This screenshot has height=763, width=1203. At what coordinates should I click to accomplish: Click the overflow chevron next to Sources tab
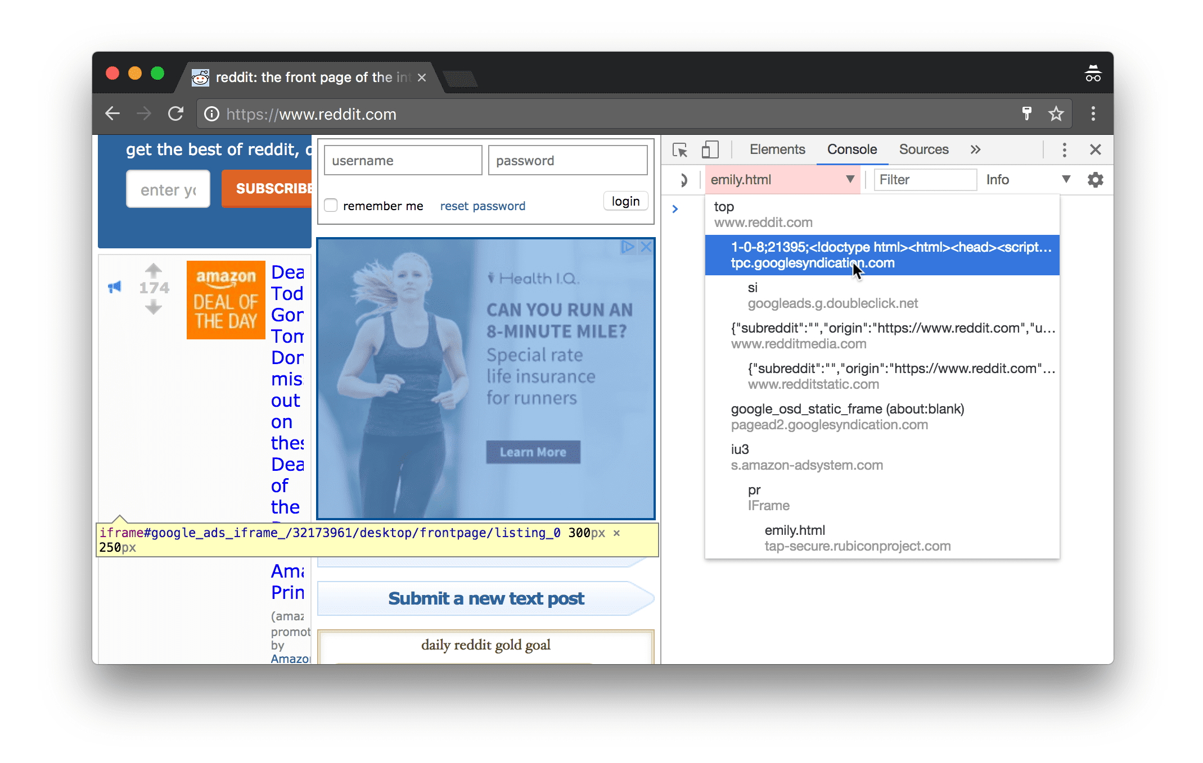tap(976, 149)
